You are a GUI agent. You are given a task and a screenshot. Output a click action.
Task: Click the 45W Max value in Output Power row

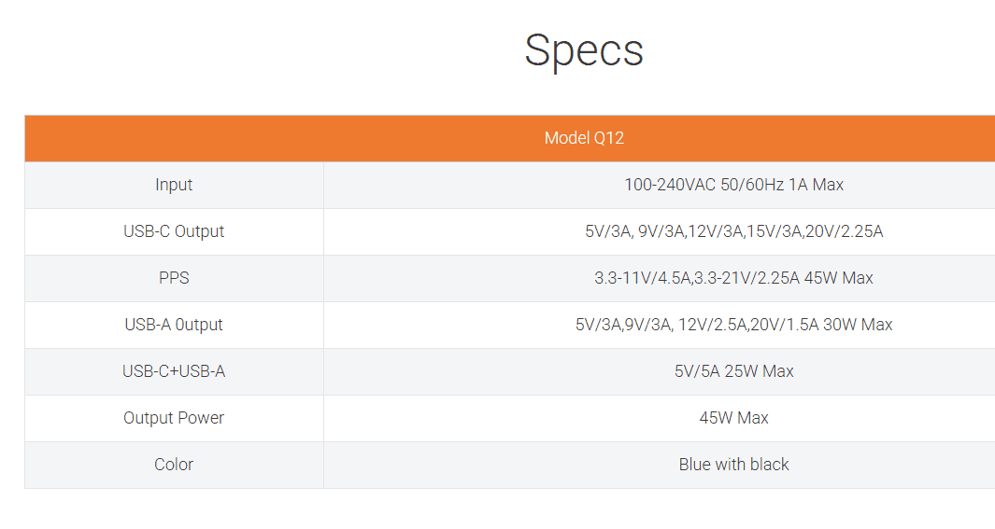(733, 418)
